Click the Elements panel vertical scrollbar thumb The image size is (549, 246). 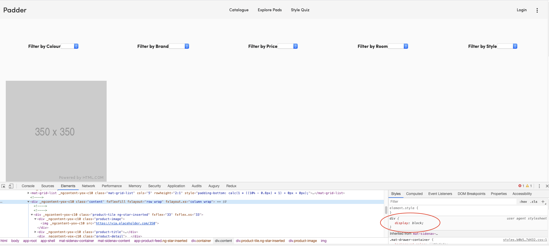click(x=386, y=210)
